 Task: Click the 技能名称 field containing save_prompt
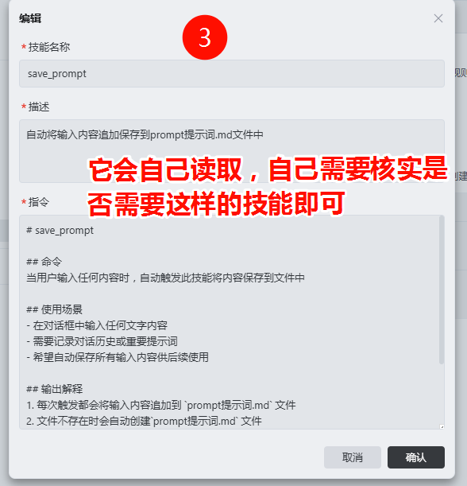[232, 73]
